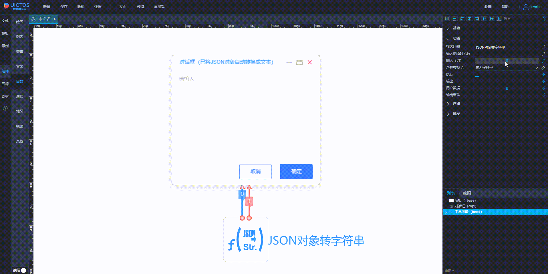548x274 pixels.
Task: Enable the 执行 checkbox
Action: pos(477,74)
